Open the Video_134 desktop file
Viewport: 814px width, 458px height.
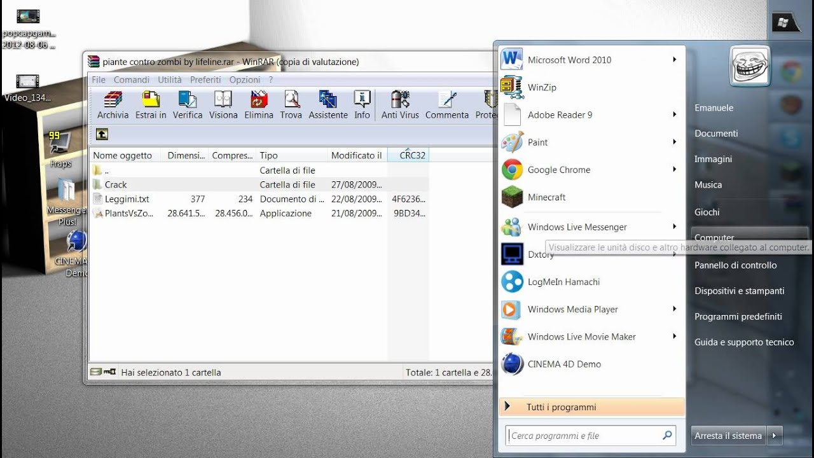[x=27, y=88]
